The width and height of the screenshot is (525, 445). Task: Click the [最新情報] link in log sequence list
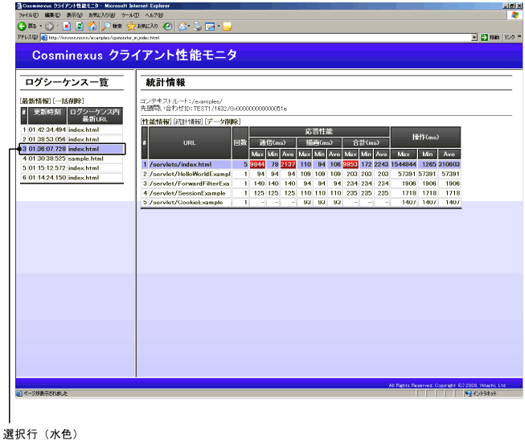35,101
